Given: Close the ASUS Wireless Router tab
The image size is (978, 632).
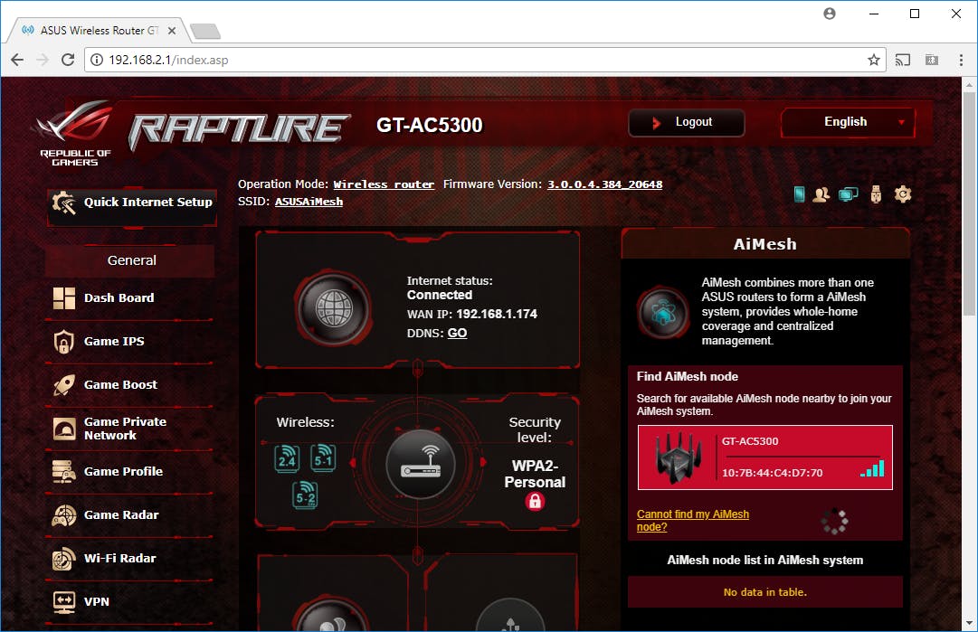Looking at the screenshot, I should click(172, 30).
